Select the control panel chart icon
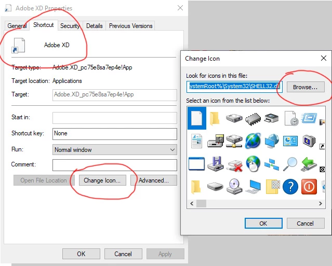 click(290, 141)
